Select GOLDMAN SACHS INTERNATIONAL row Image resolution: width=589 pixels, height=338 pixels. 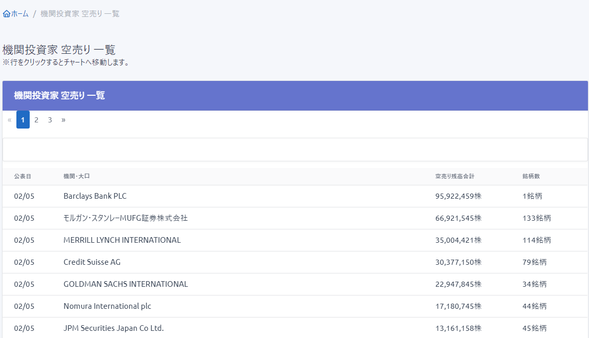point(125,284)
